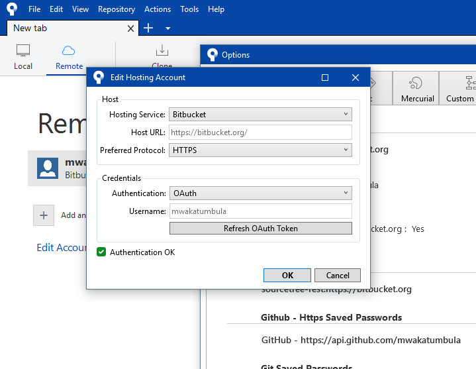This screenshot has width=476, height=369.
Task: Select the New tab tab
Action: click(x=72, y=28)
